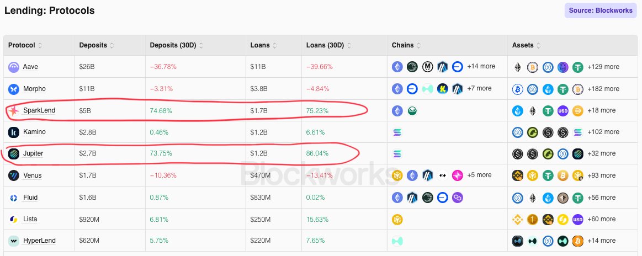
Task: Open the Venus protocol name link
Action: tap(33, 175)
